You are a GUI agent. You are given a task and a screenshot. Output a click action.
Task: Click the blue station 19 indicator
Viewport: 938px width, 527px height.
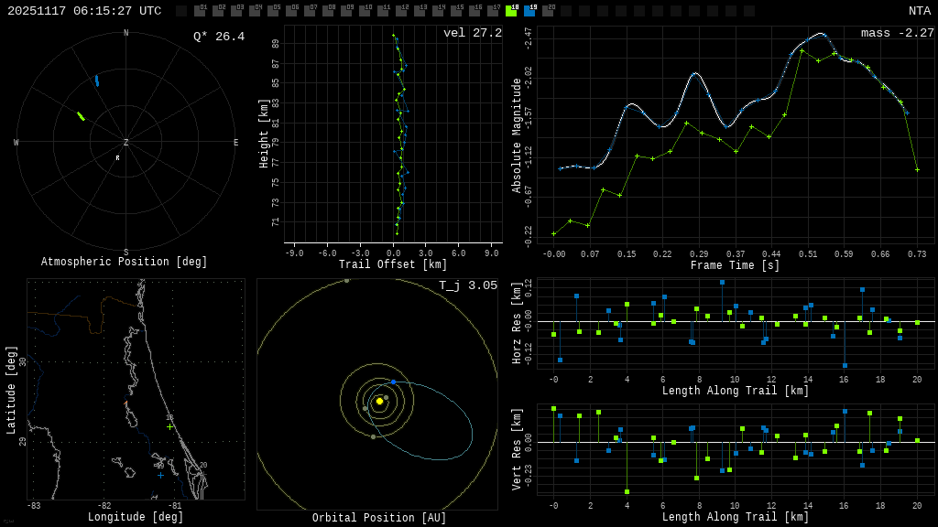tap(529, 11)
